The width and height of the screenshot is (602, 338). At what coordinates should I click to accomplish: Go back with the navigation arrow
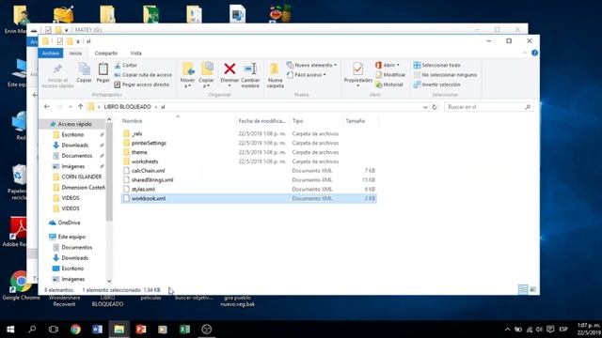[x=47, y=106]
